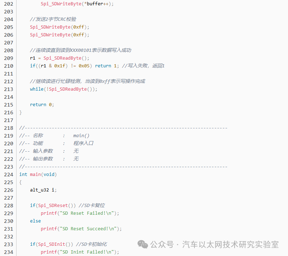Click if(Spi_SDReset()) statement
Image resolution: width=288 pixels, height=256 pixels.
53,206
